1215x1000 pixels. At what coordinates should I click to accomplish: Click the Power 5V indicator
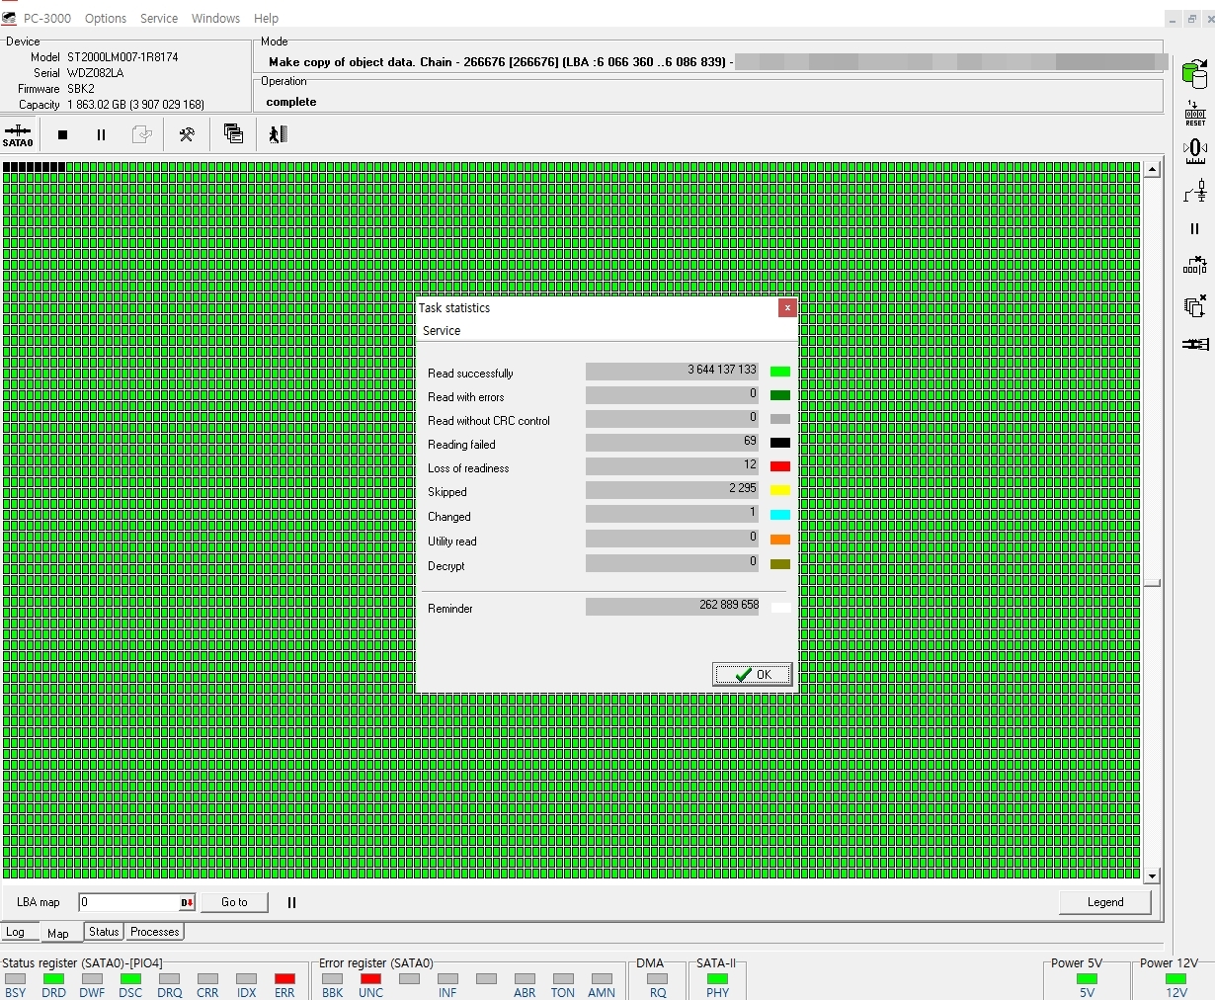[x=1087, y=979]
